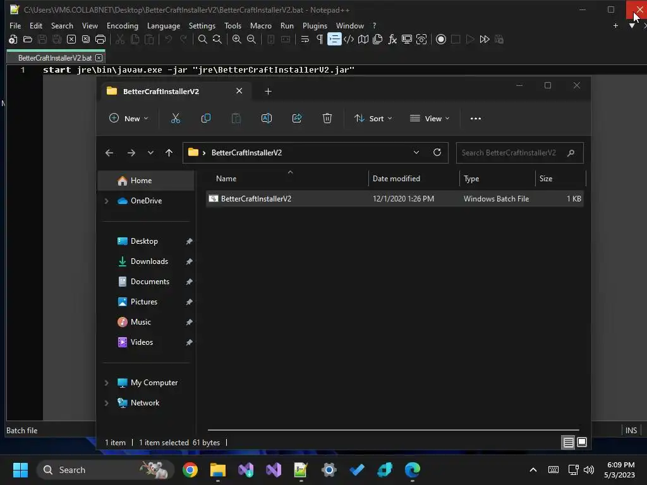The image size is (647, 485).
Task: Open the Windows Start menu
Action: pos(20,470)
